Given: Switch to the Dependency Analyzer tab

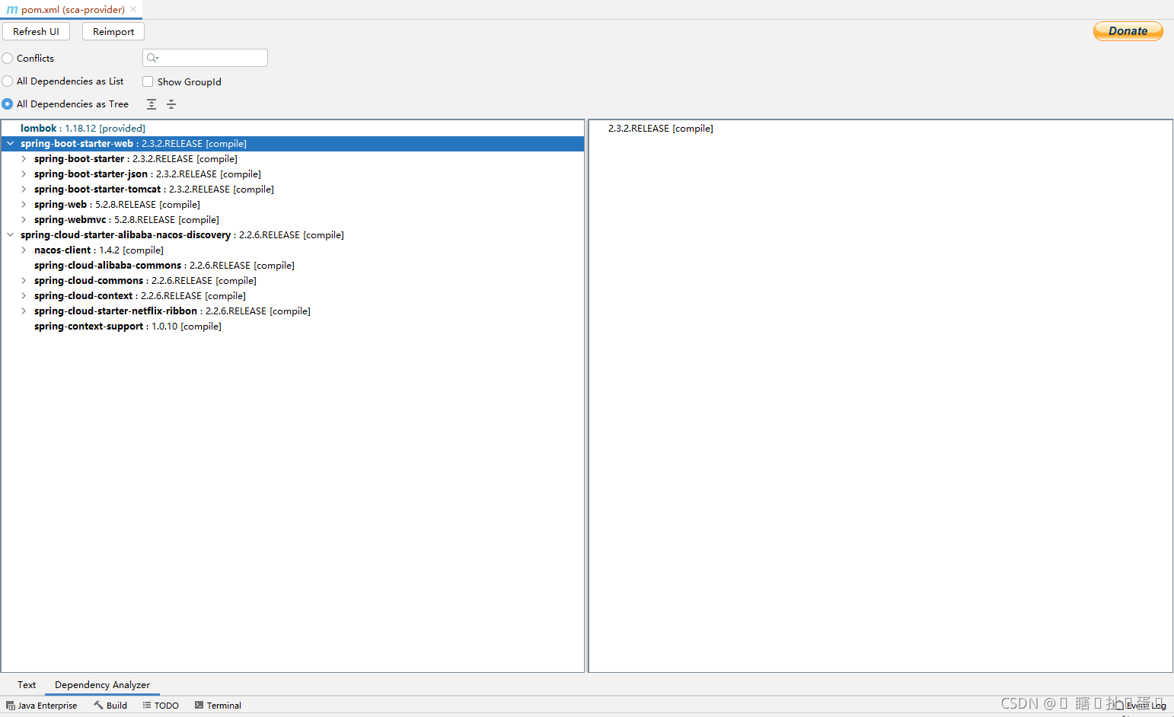Looking at the screenshot, I should 102,685.
